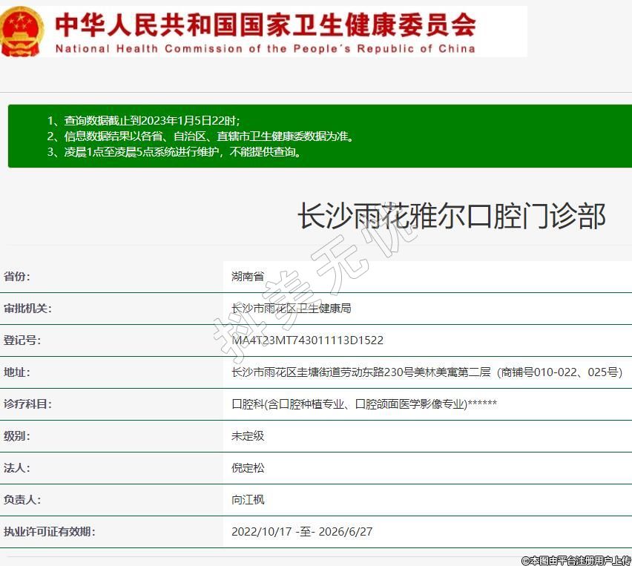The height and width of the screenshot is (566, 632).
Task: Click the 登记号 row label
Action: 22,340
